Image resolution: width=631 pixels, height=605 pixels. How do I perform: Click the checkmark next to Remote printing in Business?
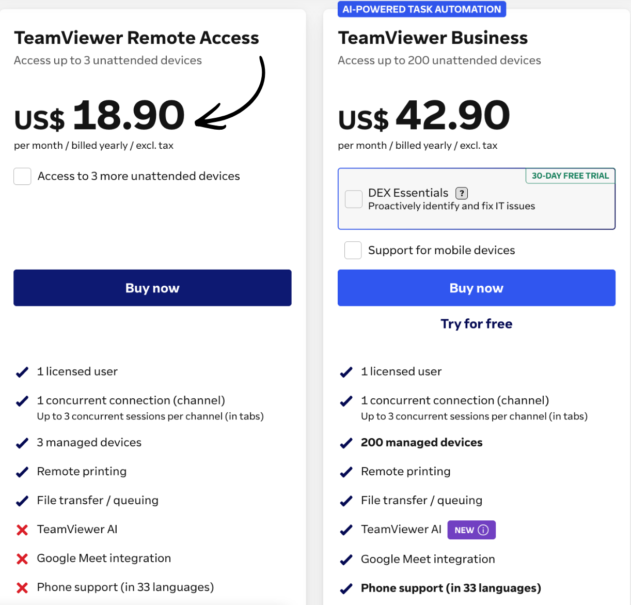[346, 472]
